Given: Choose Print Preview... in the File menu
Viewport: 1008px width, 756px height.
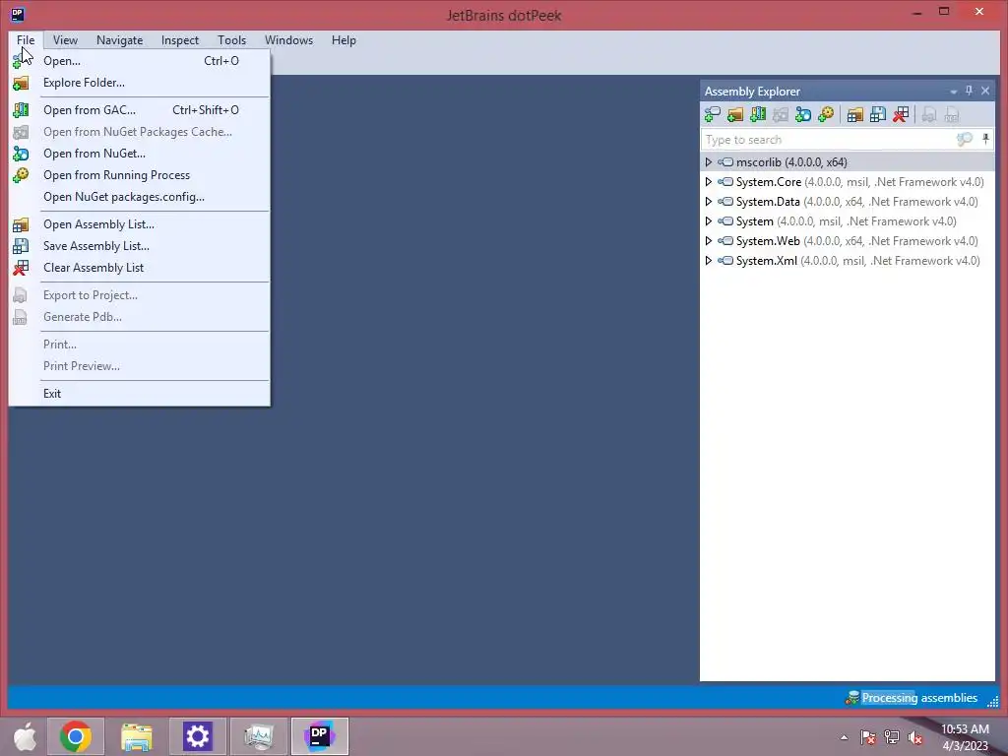Looking at the screenshot, I should point(140,366).
